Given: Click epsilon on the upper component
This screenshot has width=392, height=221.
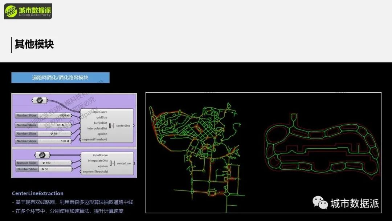Looking at the screenshot, I should (x=102, y=134).
